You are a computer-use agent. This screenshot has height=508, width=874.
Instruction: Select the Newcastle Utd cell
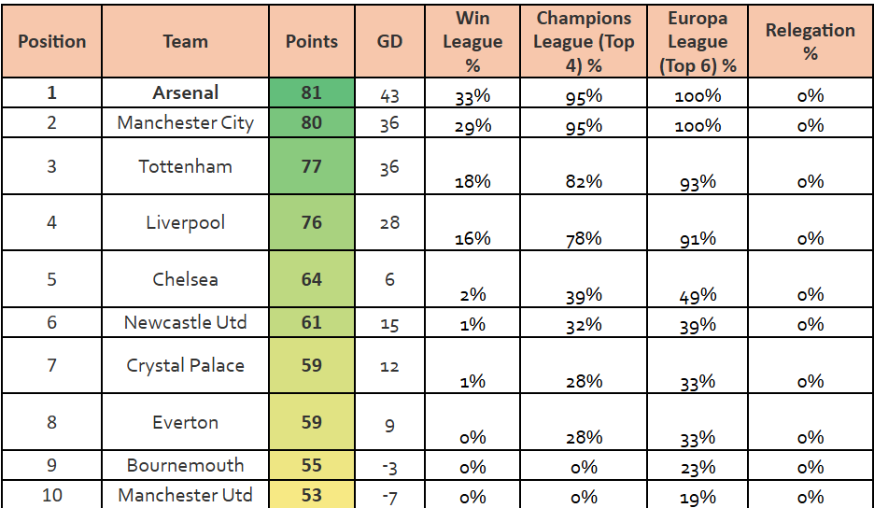click(x=185, y=322)
